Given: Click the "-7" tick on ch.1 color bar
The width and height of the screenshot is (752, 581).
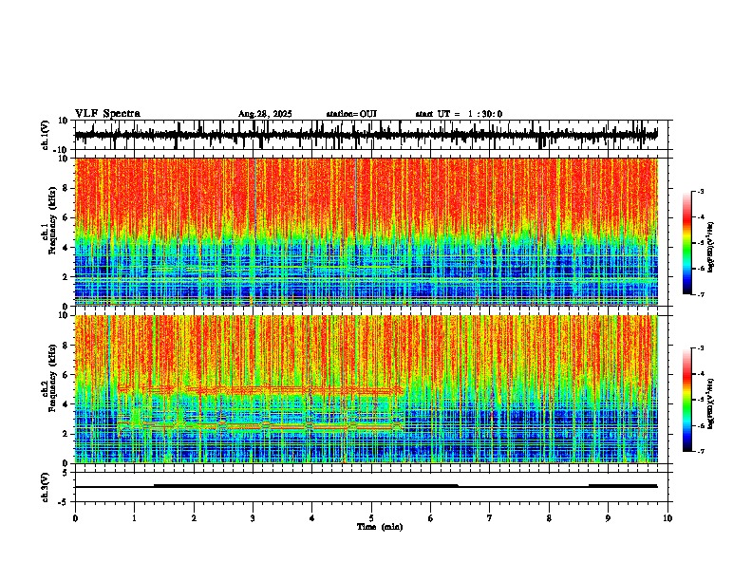Looking at the screenshot, I should coord(700,294).
